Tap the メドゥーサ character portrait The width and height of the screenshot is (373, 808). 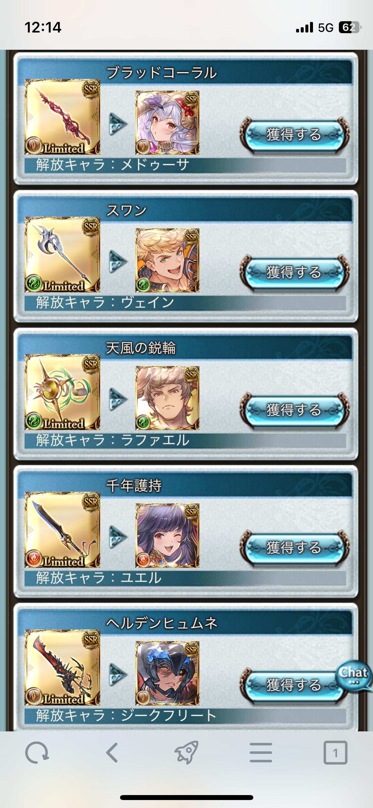(x=167, y=122)
